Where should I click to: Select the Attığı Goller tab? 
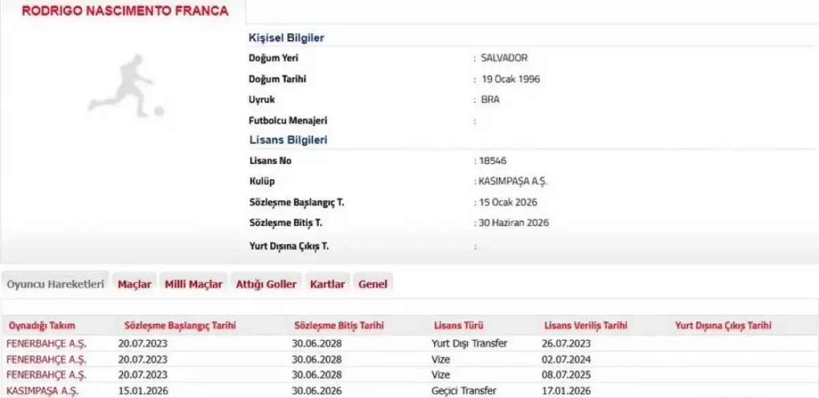point(266,284)
